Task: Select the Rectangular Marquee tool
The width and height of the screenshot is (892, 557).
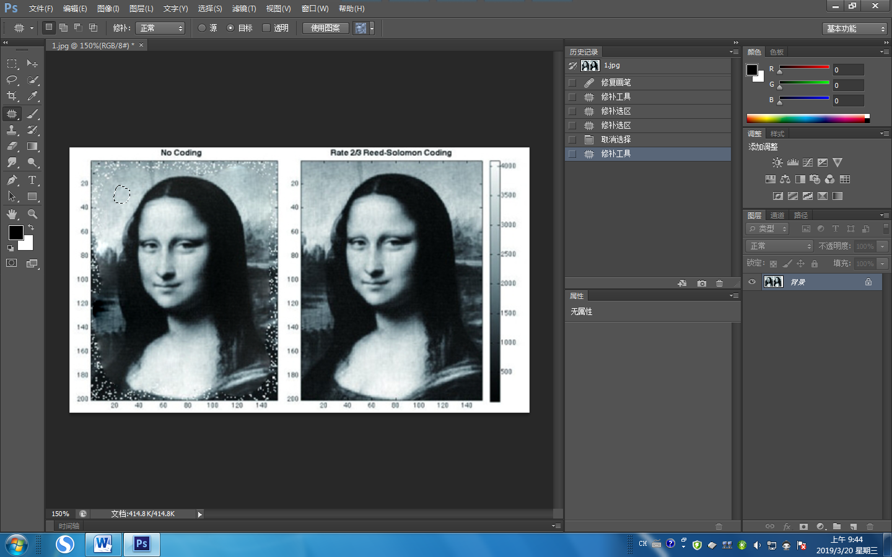Action: [x=12, y=64]
